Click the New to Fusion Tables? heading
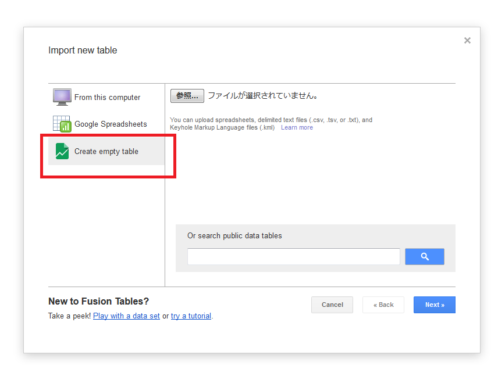The height and width of the screenshot is (365, 498). tap(98, 301)
